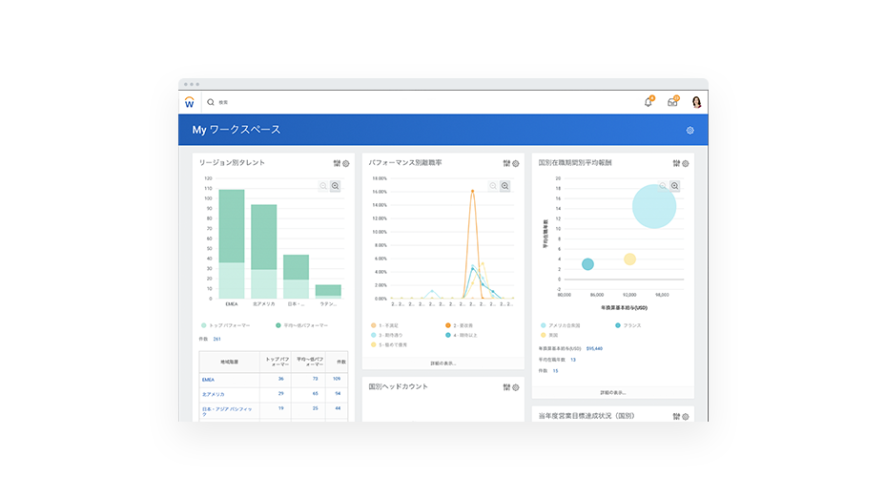Expand 詳細の表示 under 国別在職期間別平均報酬
The image size is (885, 498).
pyautogui.click(x=612, y=392)
